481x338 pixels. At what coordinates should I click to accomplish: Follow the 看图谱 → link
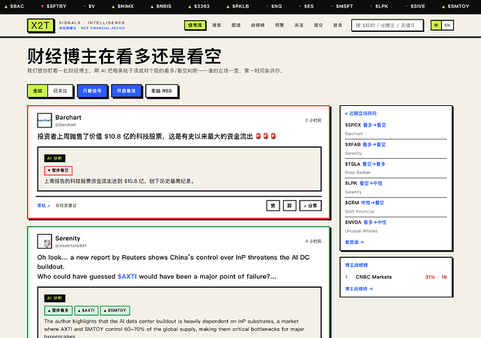pyautogui.click(x=354, y=243)
